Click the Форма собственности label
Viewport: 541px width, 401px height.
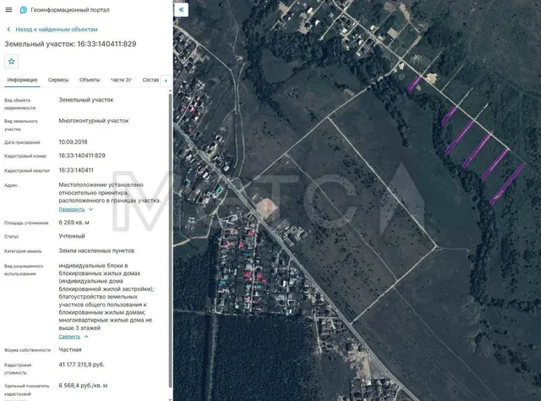coord(27,350)
